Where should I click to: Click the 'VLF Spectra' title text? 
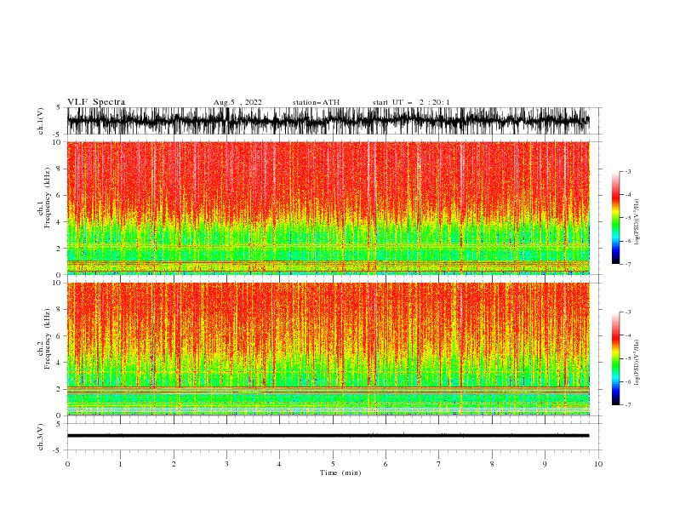(96, 102)
